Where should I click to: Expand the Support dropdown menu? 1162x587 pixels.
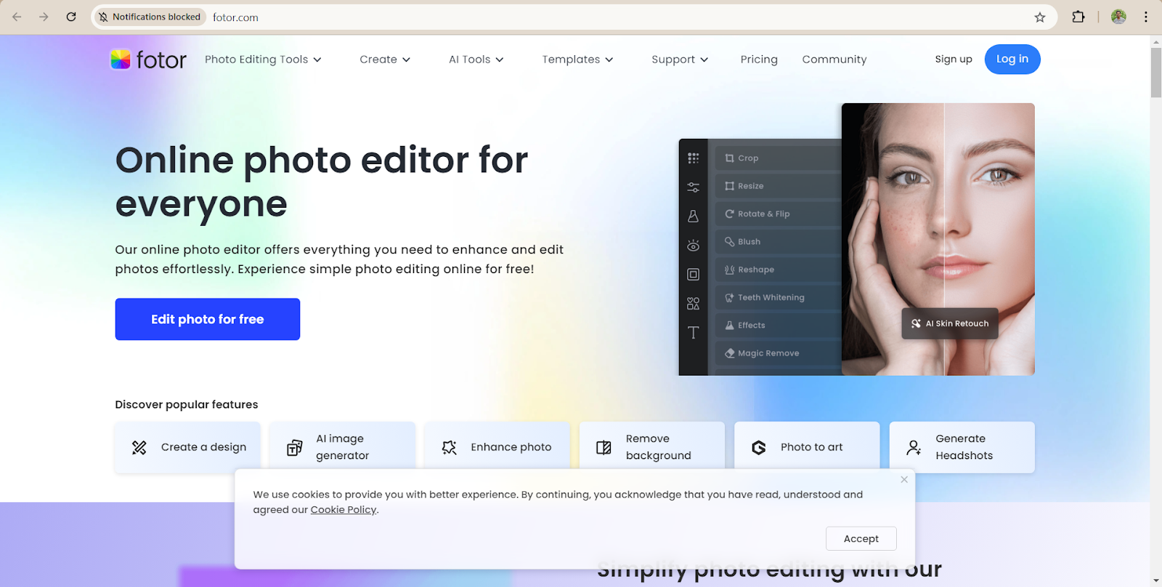(680, 60)
